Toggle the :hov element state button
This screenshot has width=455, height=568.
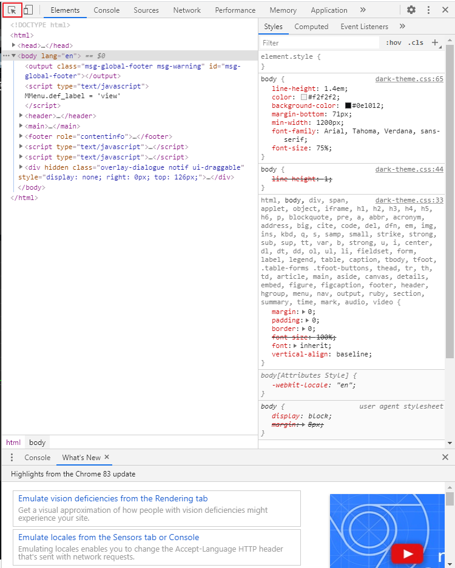393,43
